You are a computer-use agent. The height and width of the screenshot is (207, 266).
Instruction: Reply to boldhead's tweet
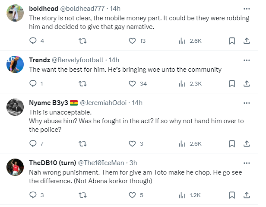(33, 41)
